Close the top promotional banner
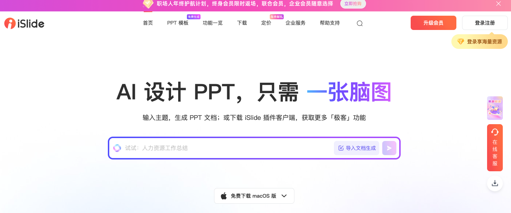This screenshot has width=511, height=213. coord(499,4)
